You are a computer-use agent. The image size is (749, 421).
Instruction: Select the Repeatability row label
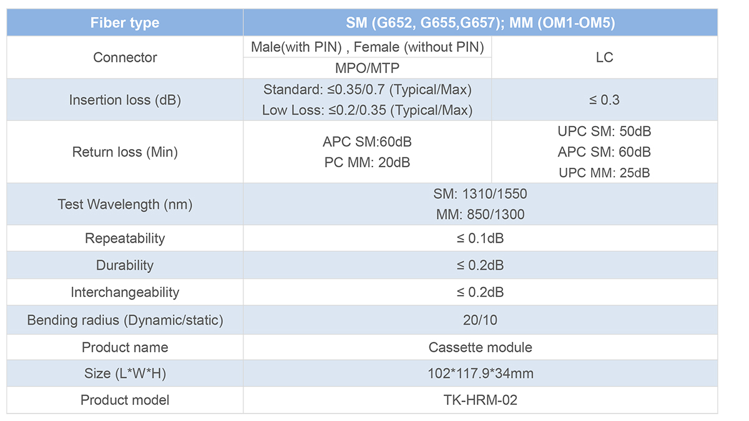[125, 238]
